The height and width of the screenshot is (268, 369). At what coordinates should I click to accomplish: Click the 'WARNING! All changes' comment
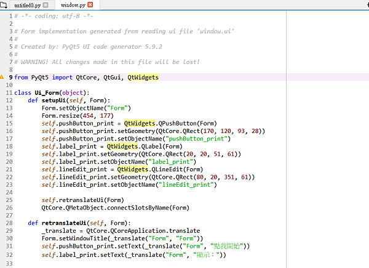tap(107, 62)
